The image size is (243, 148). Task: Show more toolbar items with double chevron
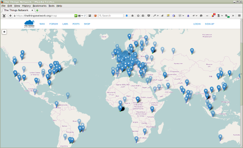tap(233, 16)
